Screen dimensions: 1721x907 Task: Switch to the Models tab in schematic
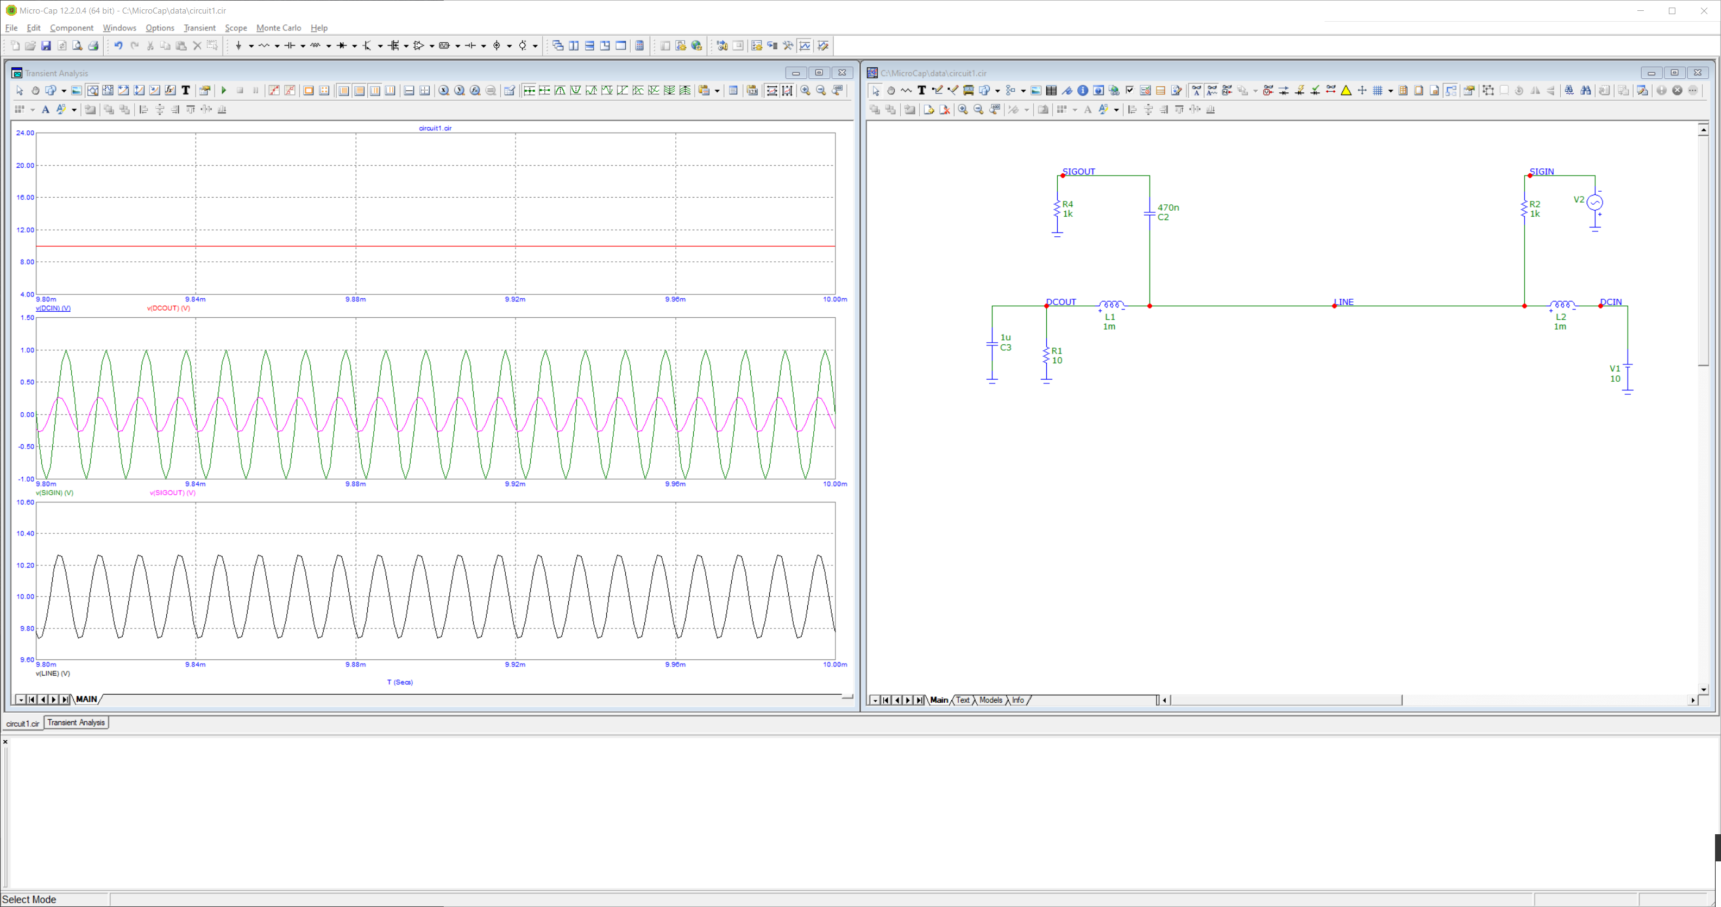point(990,700)
